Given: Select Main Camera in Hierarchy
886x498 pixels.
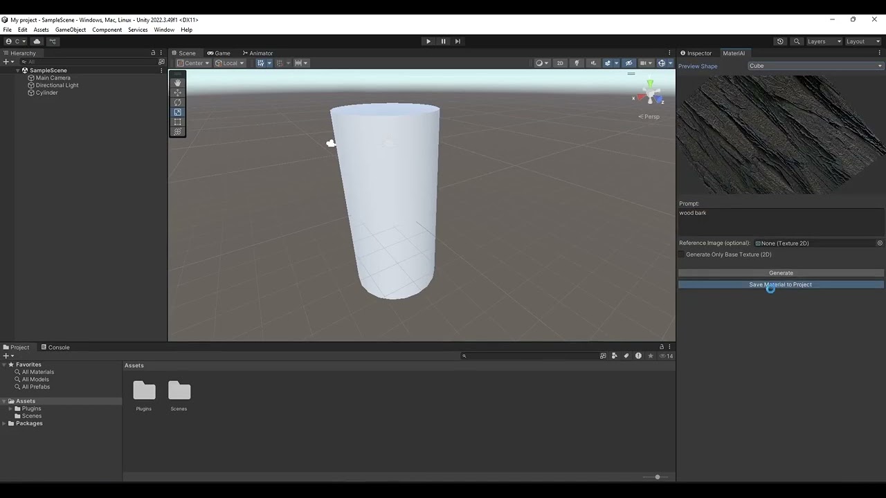Looking at the screenshot, I should click(53, 78).
